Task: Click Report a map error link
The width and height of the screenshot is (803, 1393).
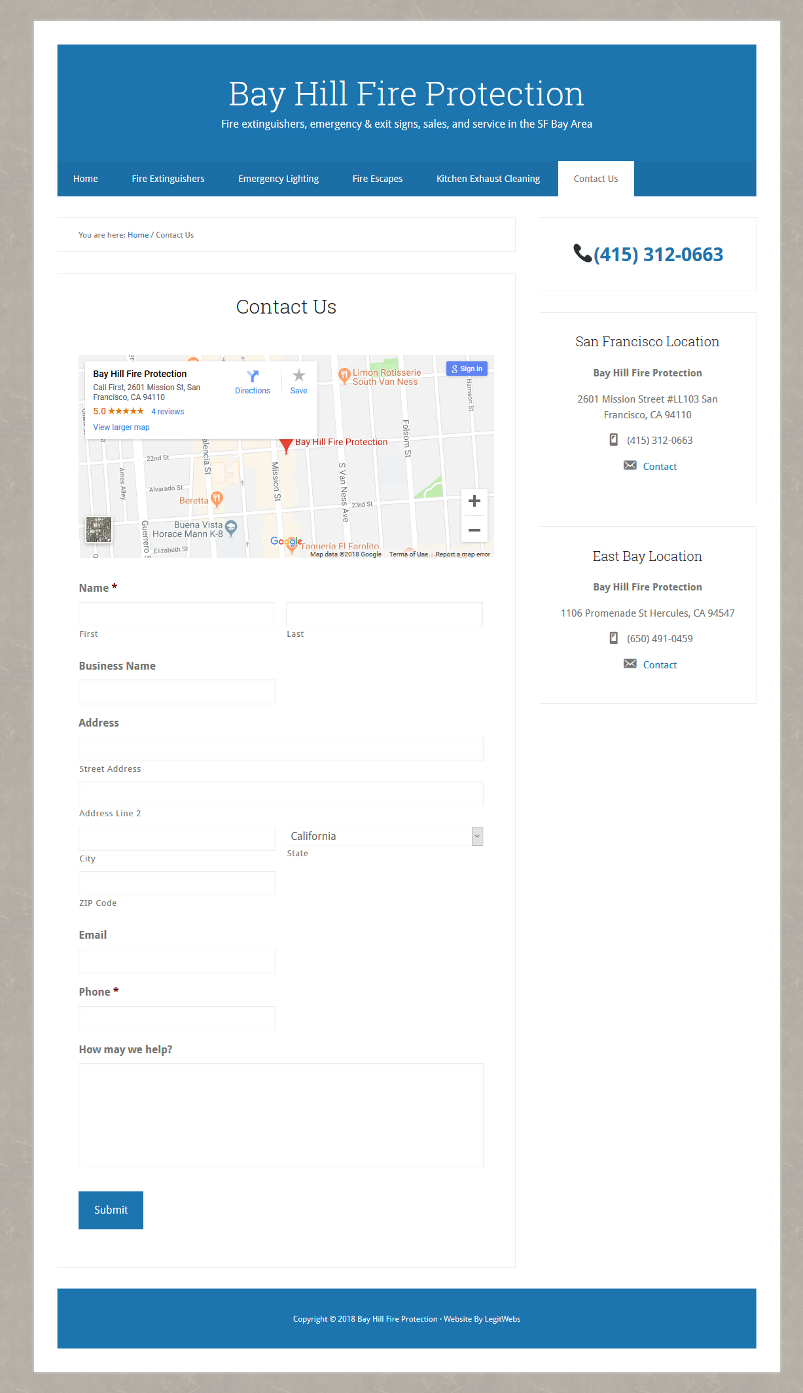Action: pos(463,554)
